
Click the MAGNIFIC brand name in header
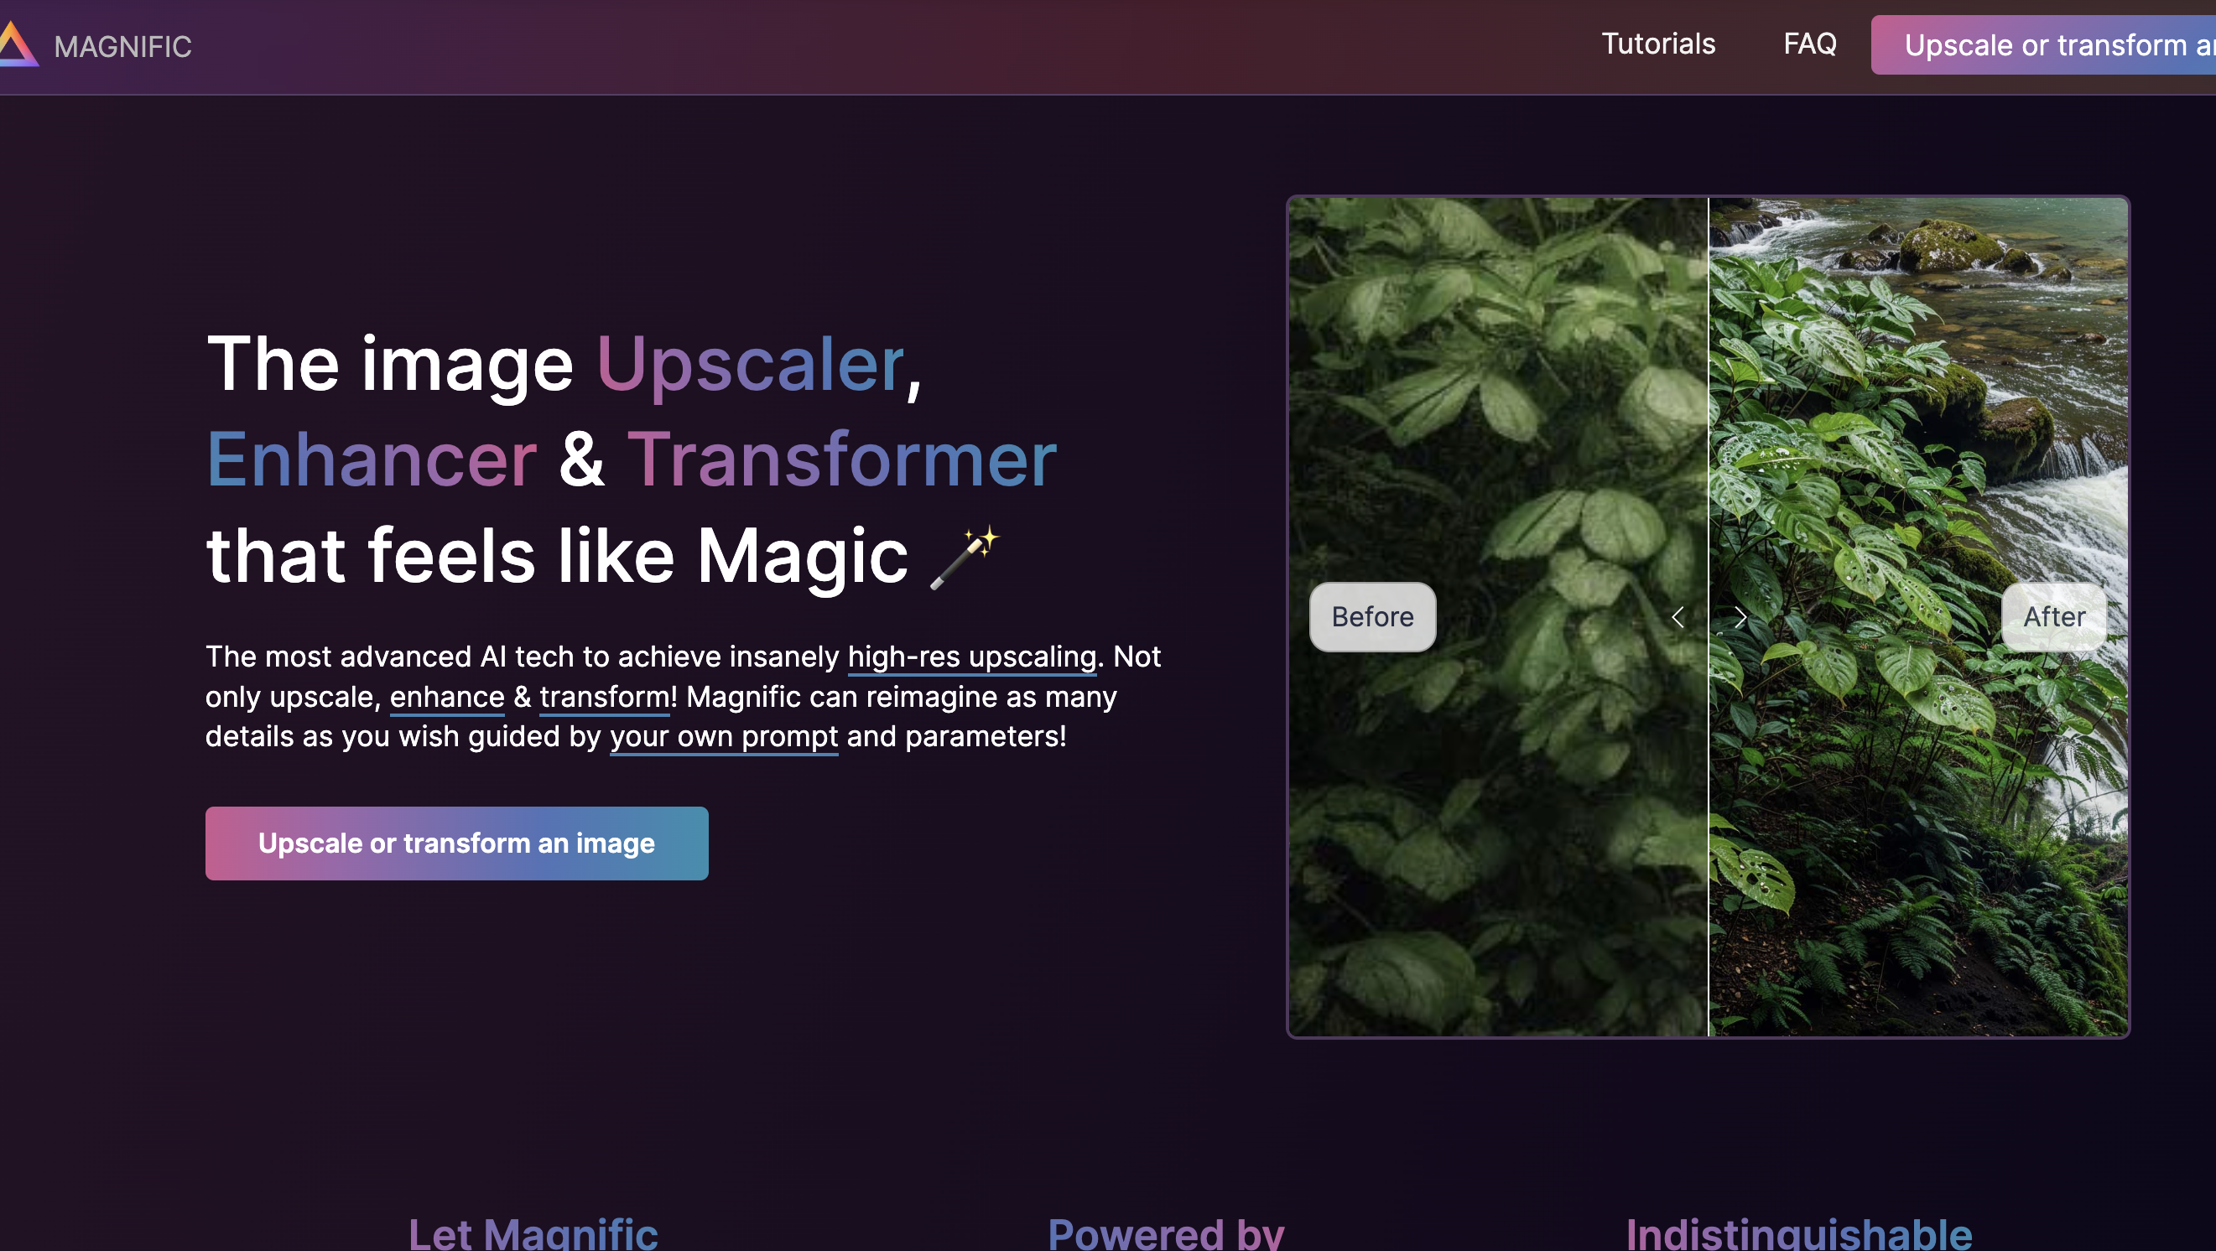tap(123, 46)
